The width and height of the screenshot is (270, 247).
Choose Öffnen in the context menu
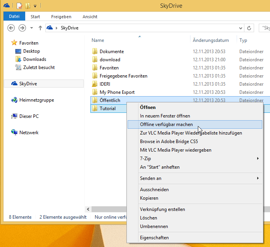tap(195, 107)
